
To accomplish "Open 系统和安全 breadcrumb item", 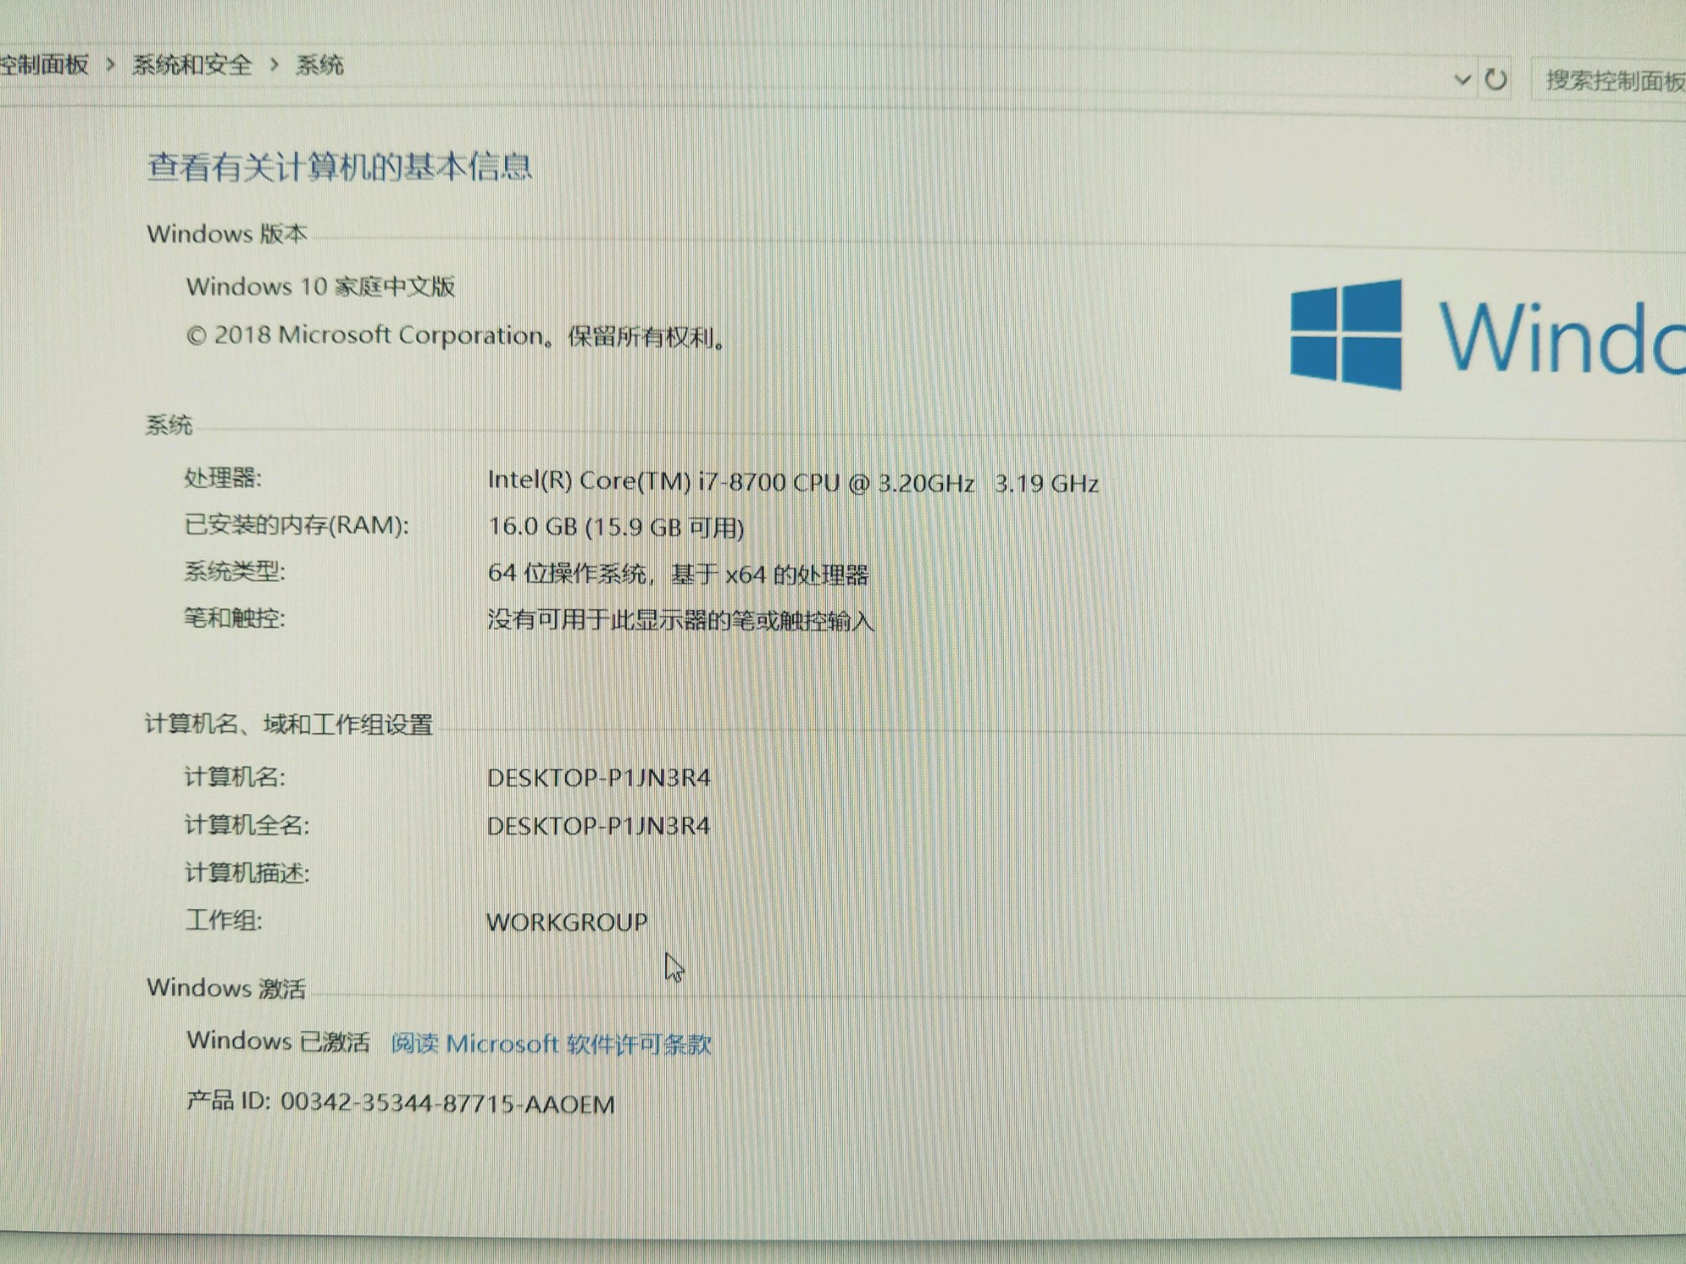I will pyautogui.click(x=191, y=65).
